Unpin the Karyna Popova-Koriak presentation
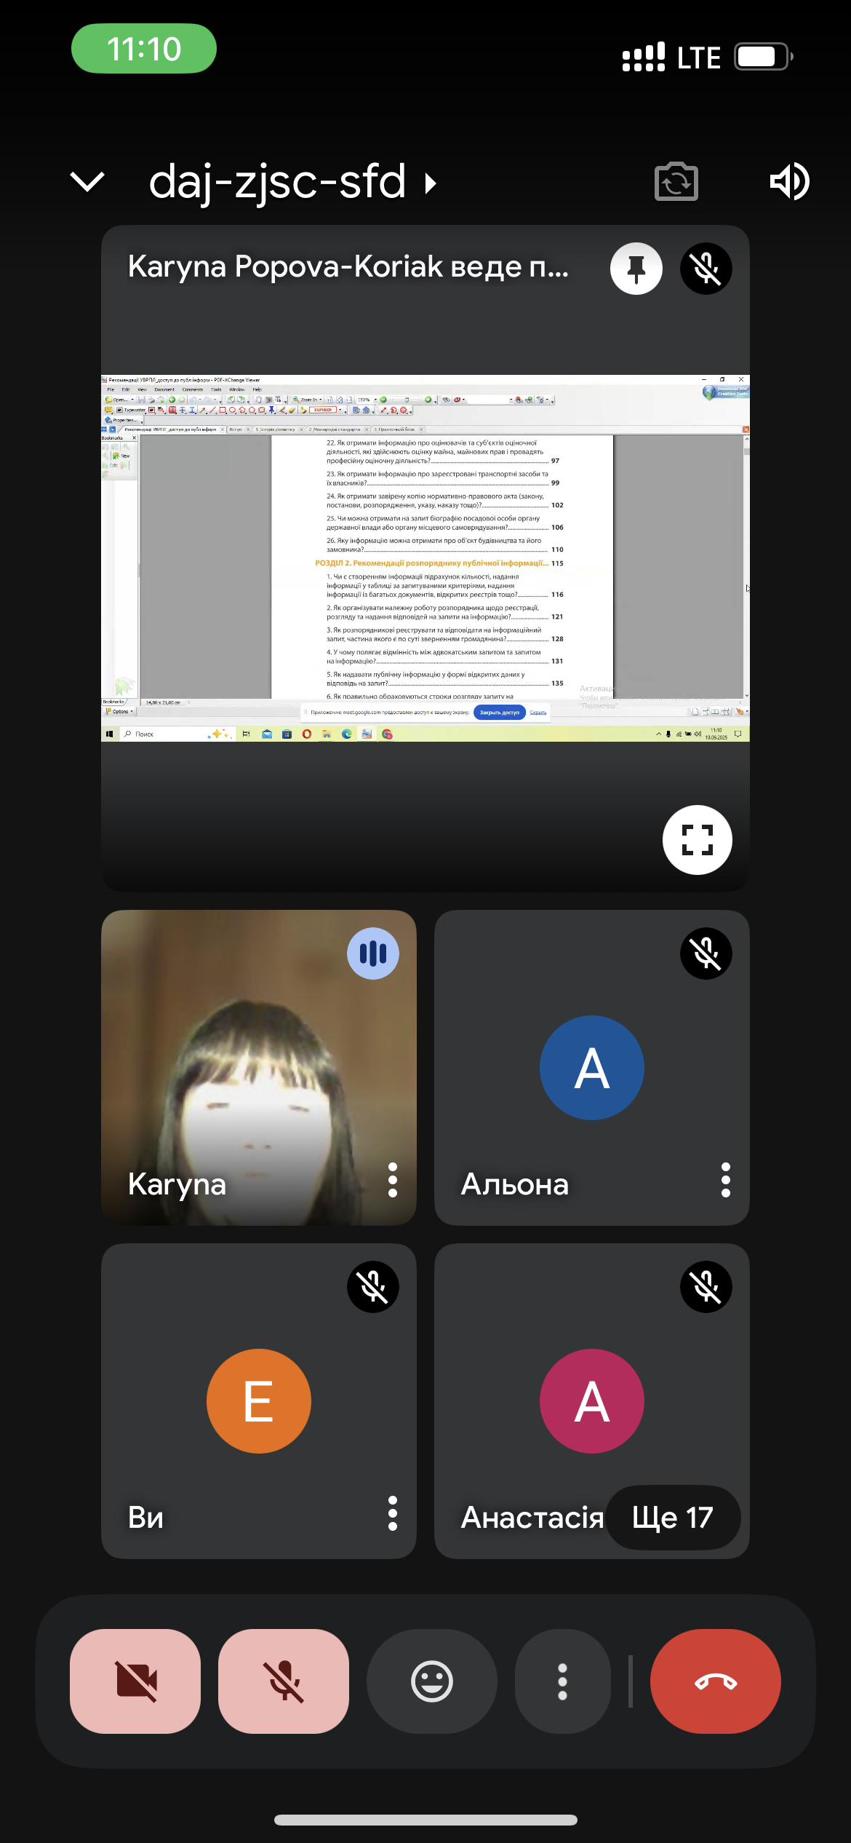The width and height of the screenshot is (851, 1843). click(x=636, y=269)
